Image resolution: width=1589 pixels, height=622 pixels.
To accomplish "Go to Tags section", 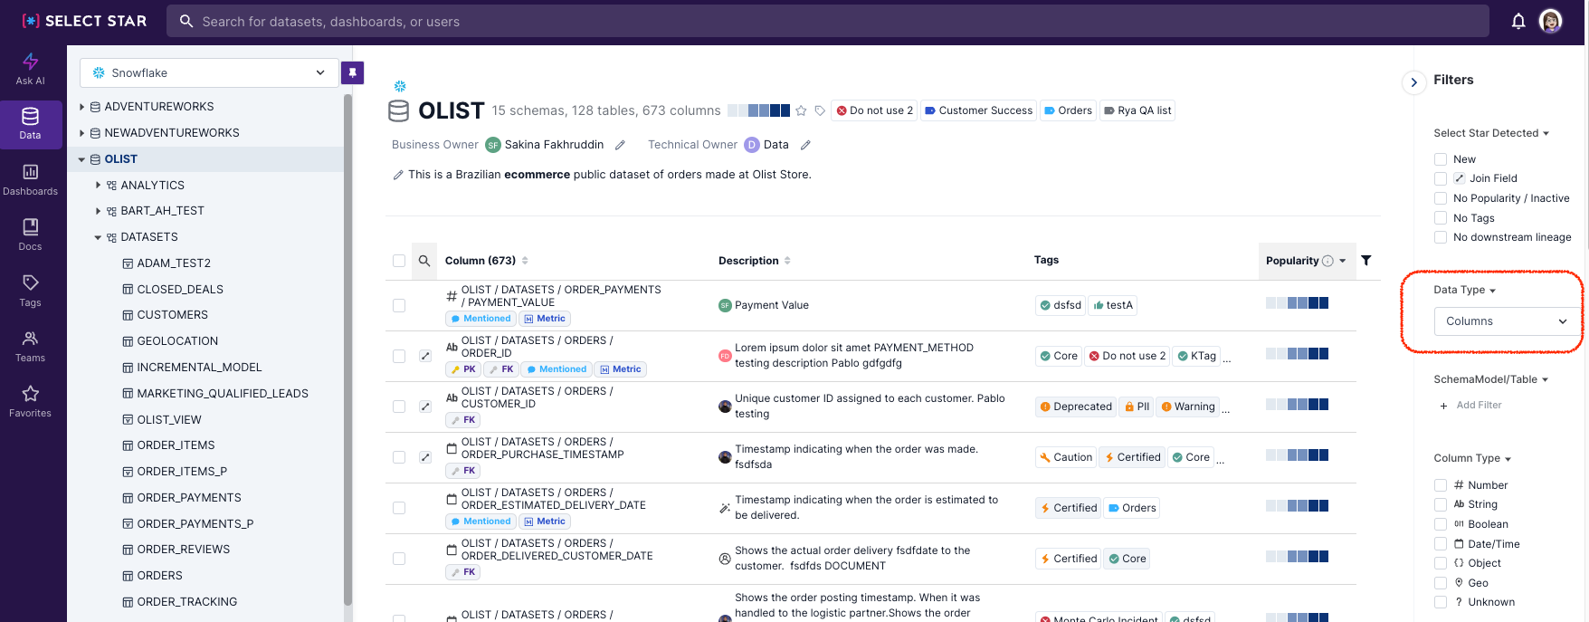I will point(30,291).
